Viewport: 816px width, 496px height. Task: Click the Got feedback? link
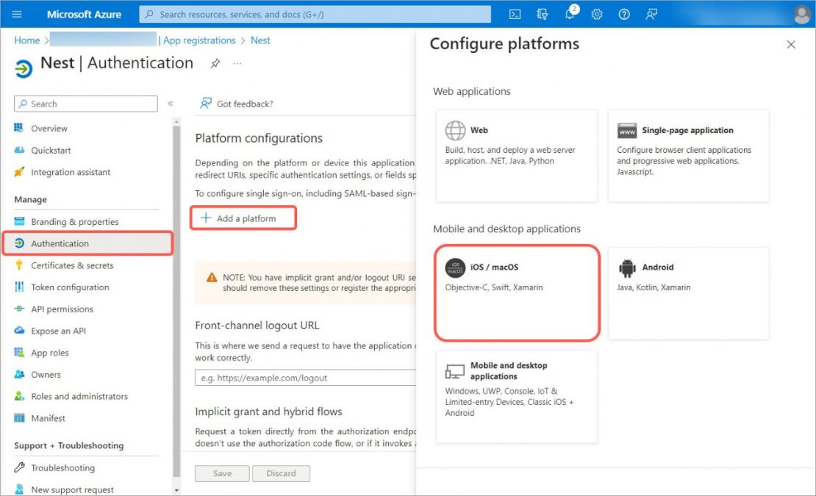[237, 104]
